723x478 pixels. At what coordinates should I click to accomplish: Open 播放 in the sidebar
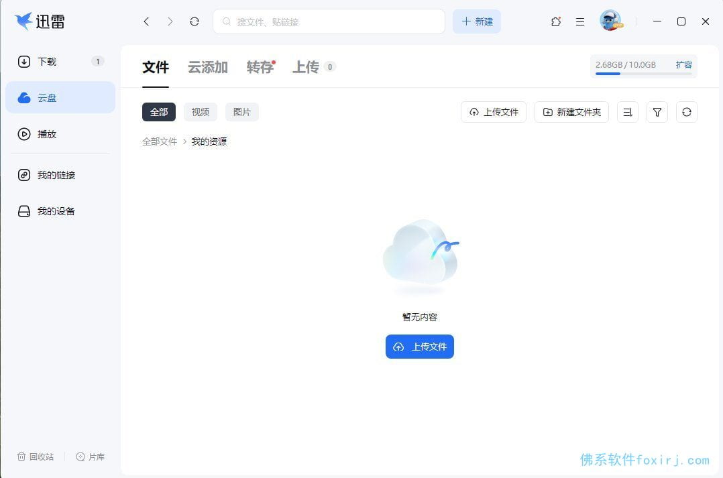point(60,134)
